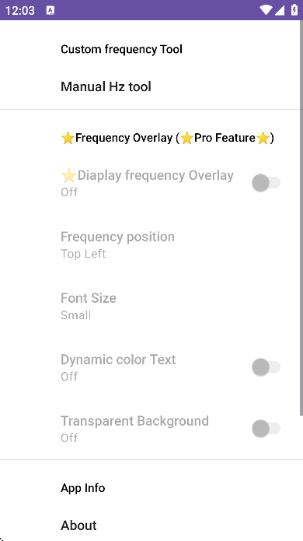The width and height of the screenshot is (303, 541).
Task: Click the star icon left of Pro Feature
Action: tap(186, 138)
